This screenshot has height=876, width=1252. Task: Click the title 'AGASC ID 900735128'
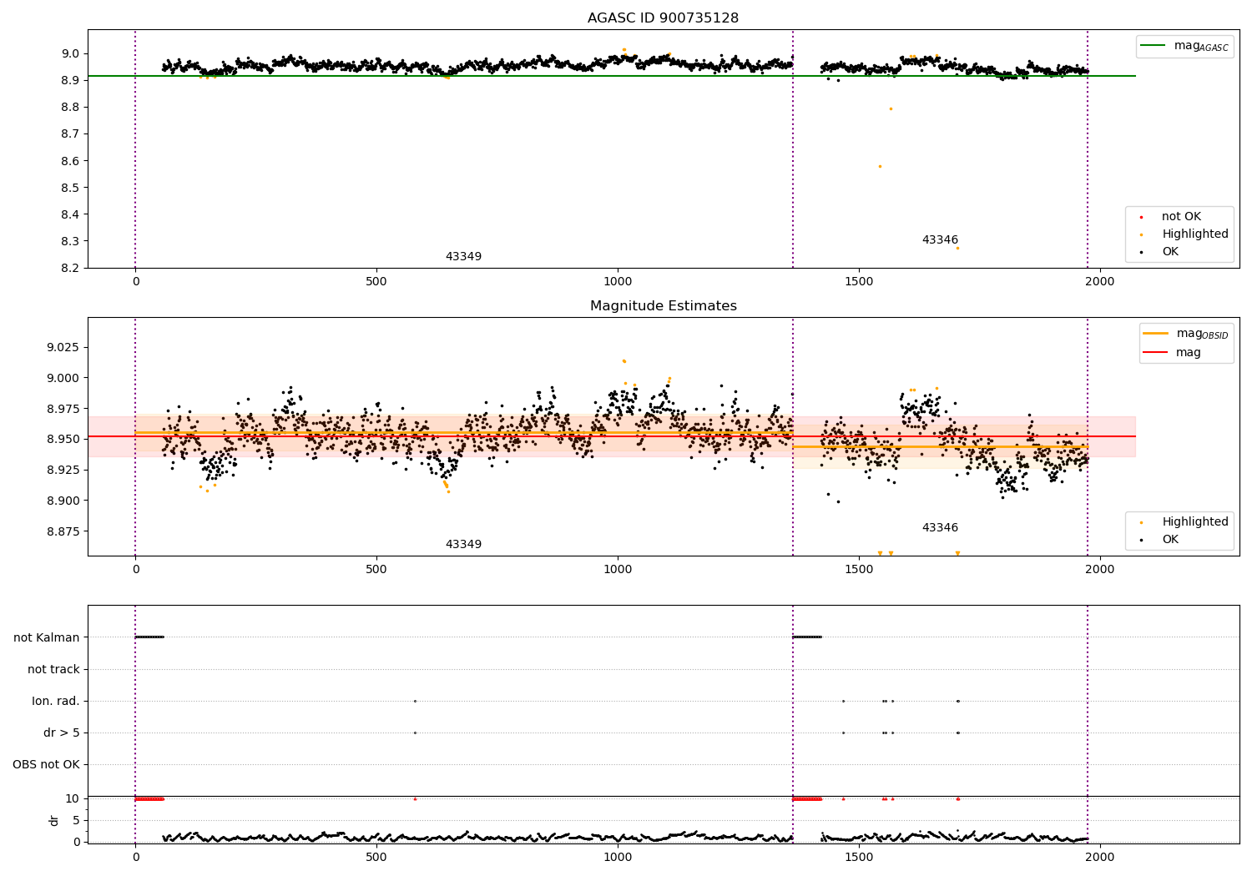[663, 18]
